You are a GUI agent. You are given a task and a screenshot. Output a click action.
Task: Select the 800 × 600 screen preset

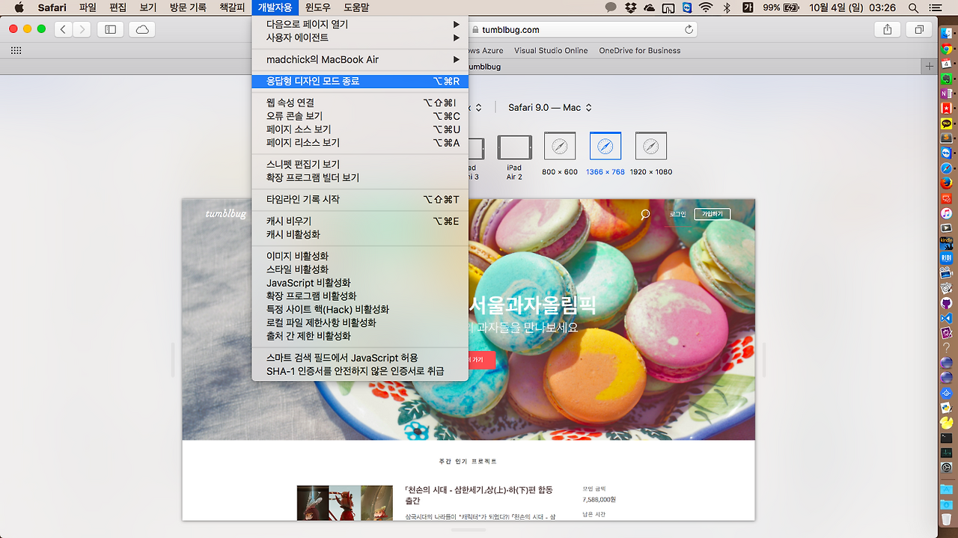(x=560, y=154)
